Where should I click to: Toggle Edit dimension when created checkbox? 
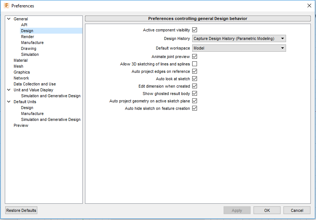tap(194, 86)
